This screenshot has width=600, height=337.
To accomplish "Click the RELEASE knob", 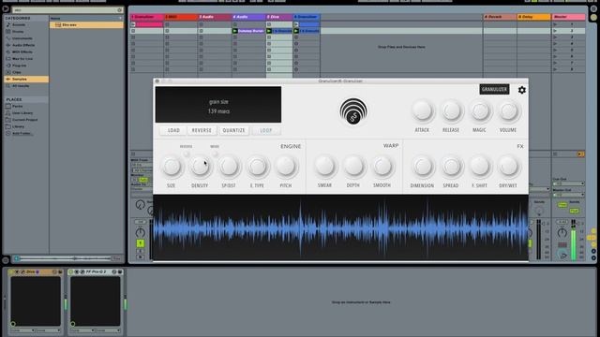I will tap(451, 111).
